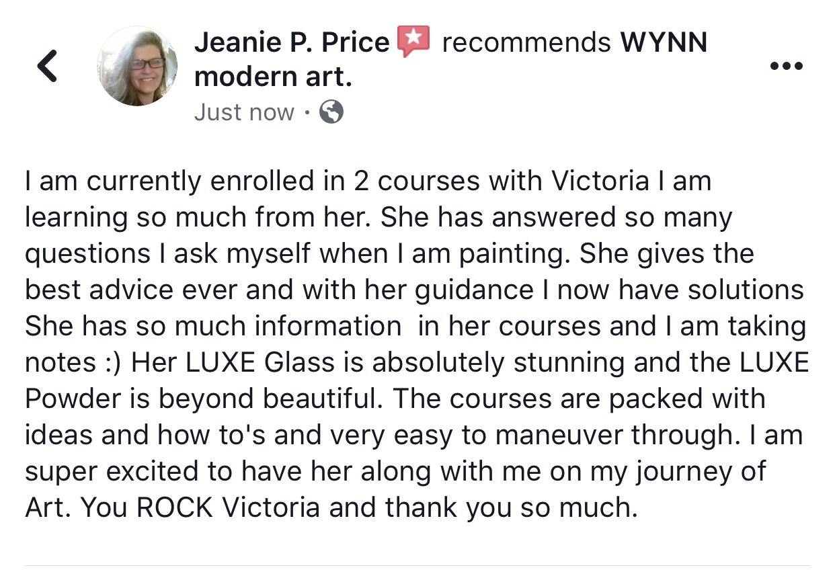Open the Jeanie P. Price name link

click(x=292, y=43)
